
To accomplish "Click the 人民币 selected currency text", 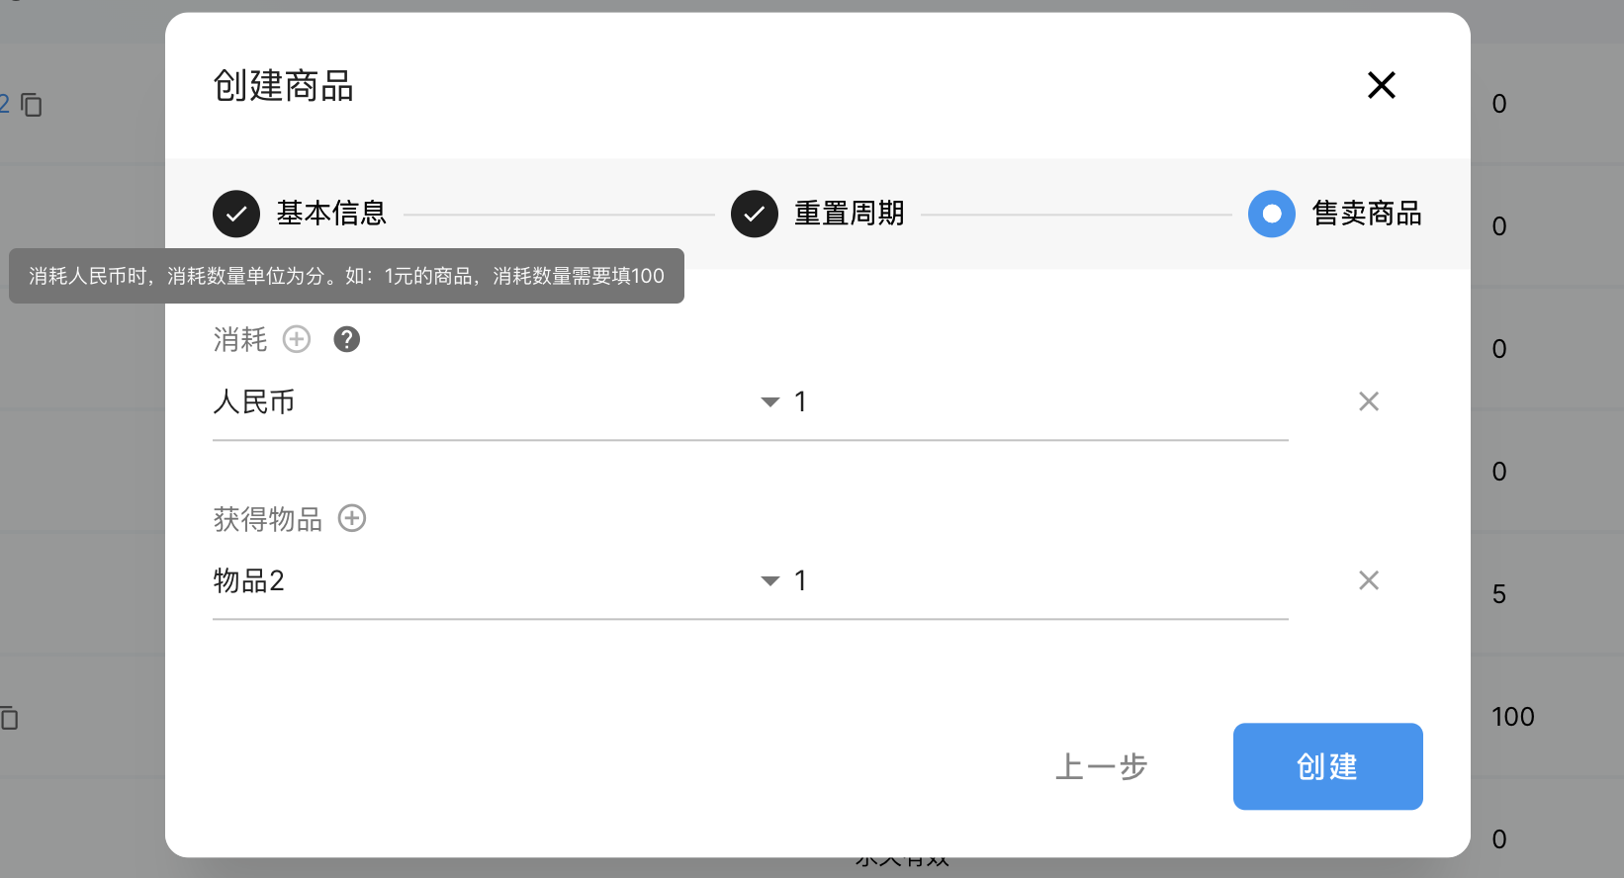I will [254, 402].
